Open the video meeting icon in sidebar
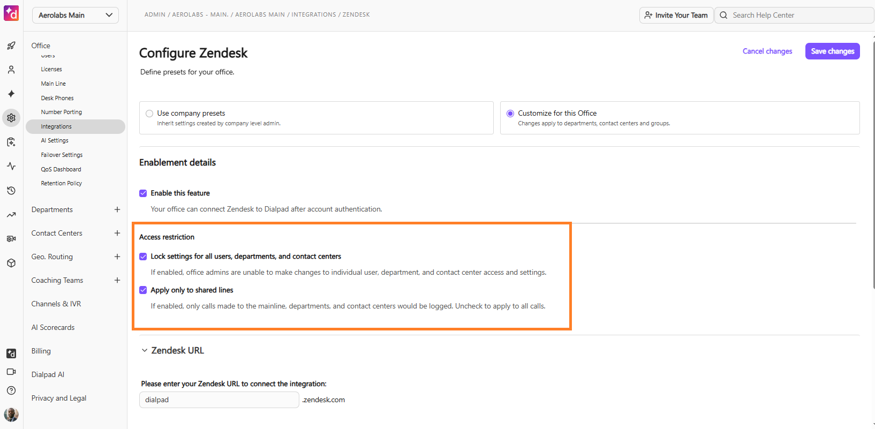Viewport: 875px width, 429px height. click(x=11, y=372)
